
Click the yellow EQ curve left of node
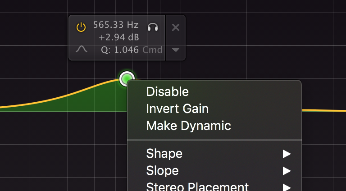click(x=66, y=95)
